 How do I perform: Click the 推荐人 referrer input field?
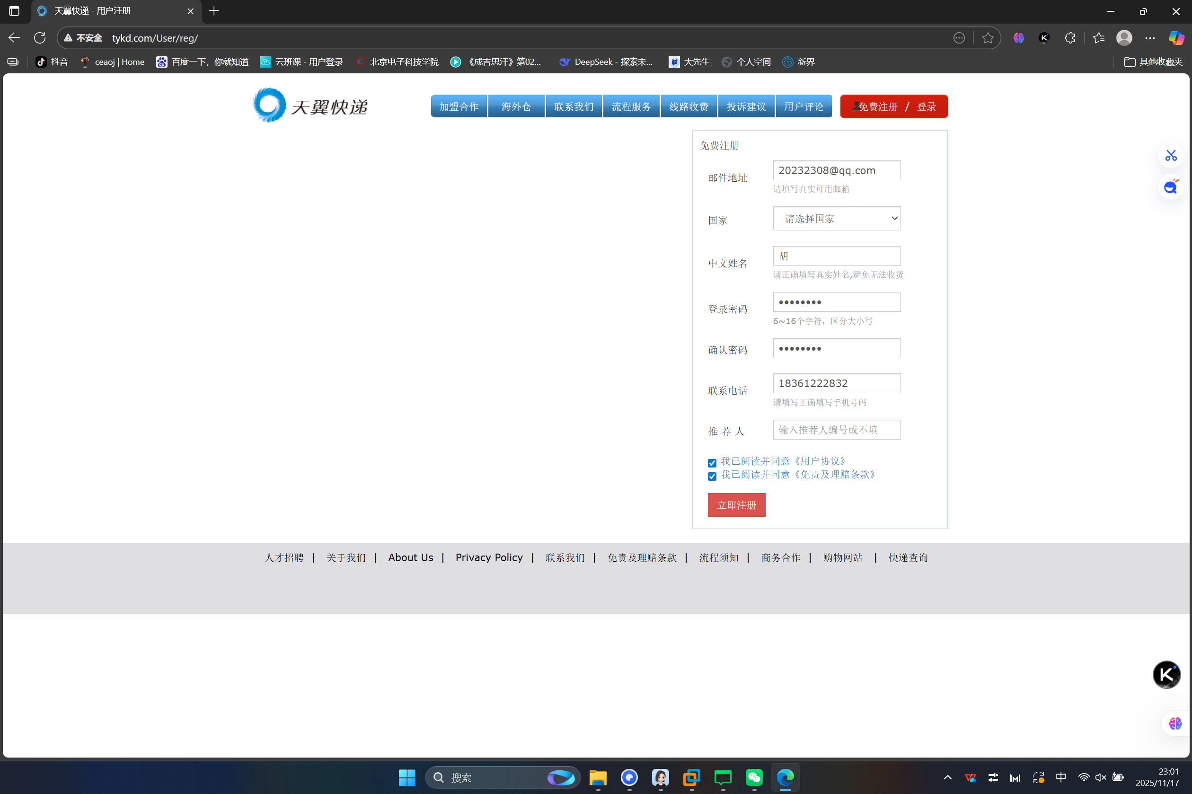point(837,429)
